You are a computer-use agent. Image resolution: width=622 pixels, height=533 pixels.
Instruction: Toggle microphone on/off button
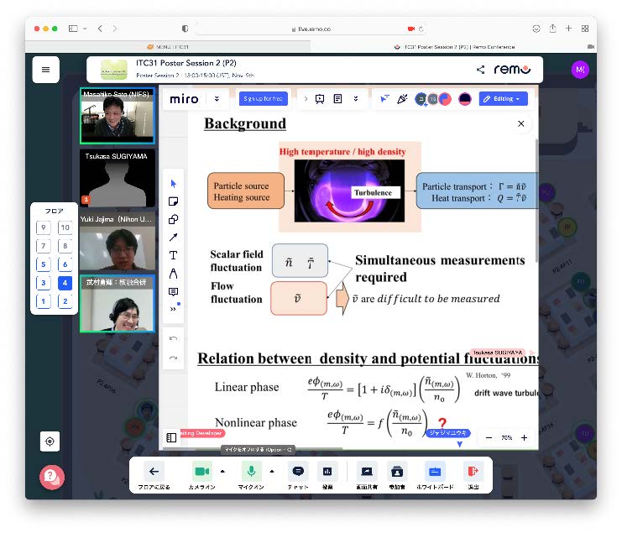click(251, 472)
